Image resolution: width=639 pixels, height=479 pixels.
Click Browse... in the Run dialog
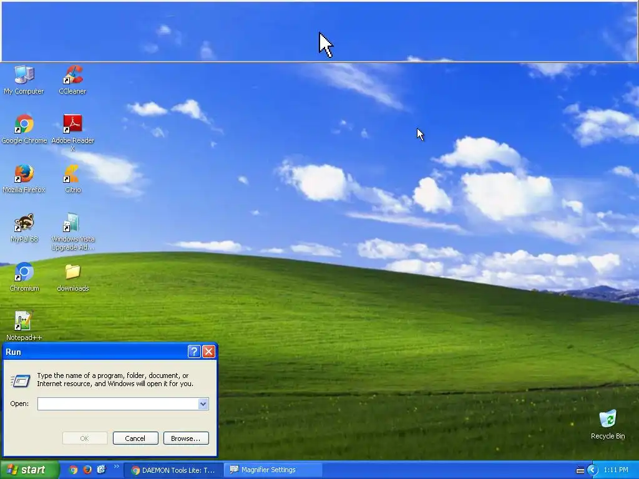186,438
